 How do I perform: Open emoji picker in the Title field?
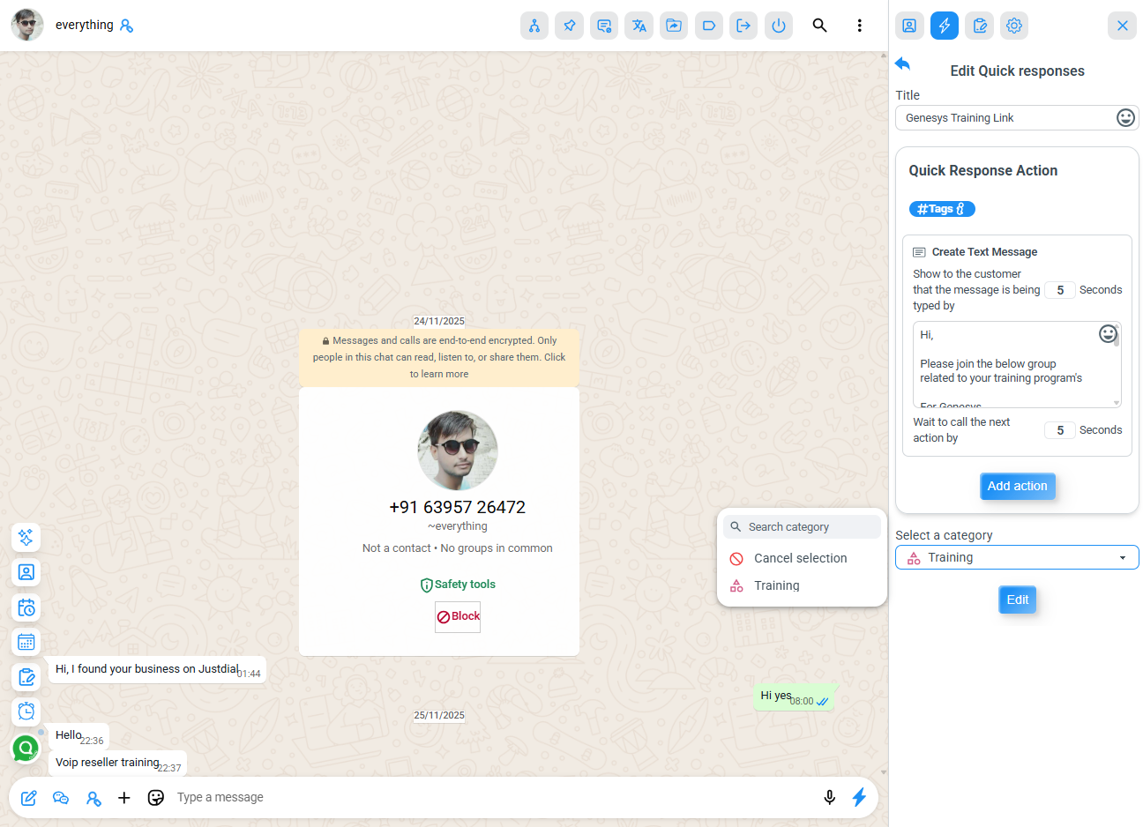coord(1125,117)
